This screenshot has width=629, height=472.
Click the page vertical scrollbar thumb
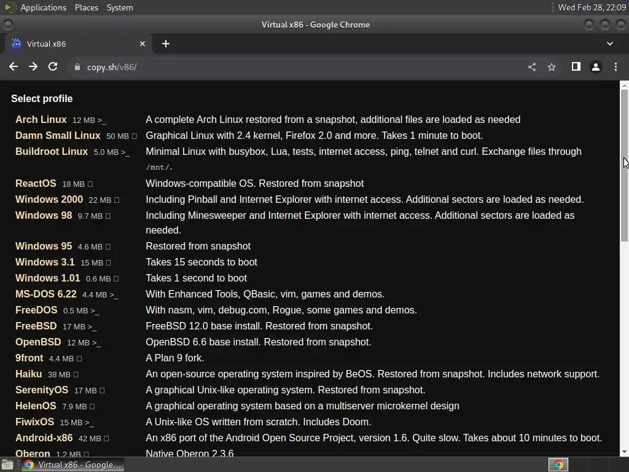[624, 165]
